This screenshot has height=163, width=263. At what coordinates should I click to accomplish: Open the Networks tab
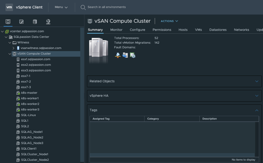(241, 30)
